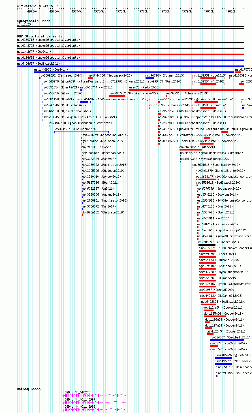Click the nsv4339713 gnomAD structural variant label
252x413 pixels.
tap(48, 40)
